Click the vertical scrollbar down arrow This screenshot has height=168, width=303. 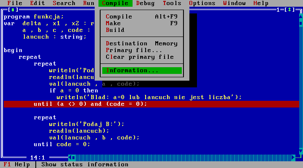pyautogui.click(x=300, y=151)
